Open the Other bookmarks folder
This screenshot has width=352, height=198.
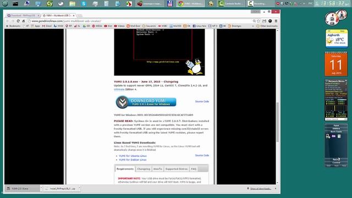click(x=267, y=26)
